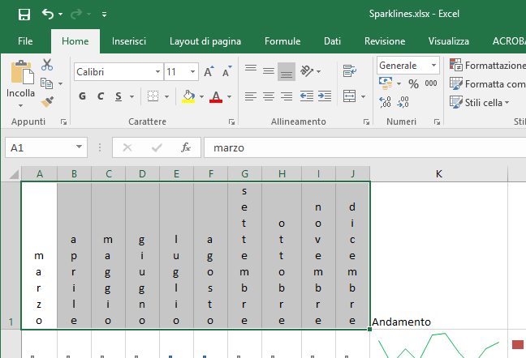The height and width of the screenshot is (358, 526).
Task: Click the yellow fill color bucket
Action: point(188,97)
